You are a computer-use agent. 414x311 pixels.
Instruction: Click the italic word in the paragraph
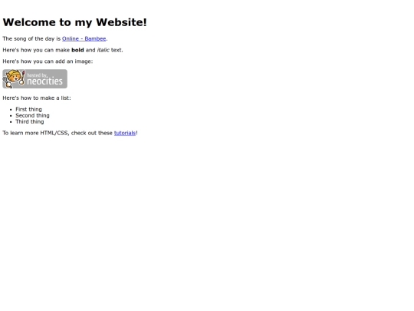coord(103,50)
